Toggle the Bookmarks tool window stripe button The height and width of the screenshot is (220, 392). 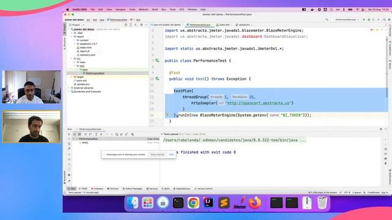[x=64, y=177]
